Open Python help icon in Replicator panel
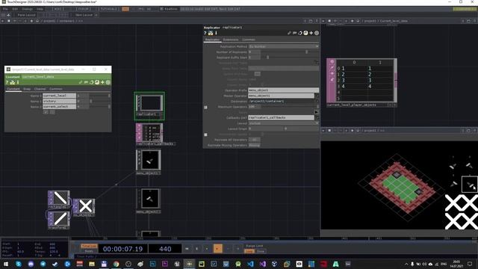Screen dimensions: 478x269 point(211,33)
